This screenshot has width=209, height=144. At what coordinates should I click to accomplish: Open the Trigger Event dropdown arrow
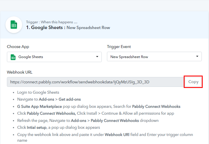click(197, 57)
